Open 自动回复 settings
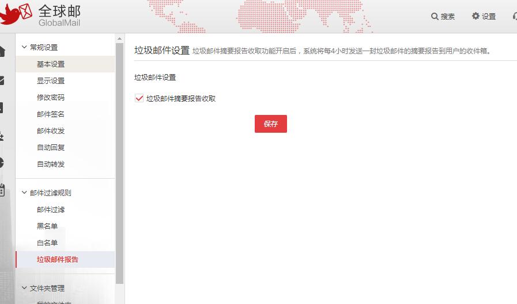The width and height of the screenshot is (517, 304). coord(51,147)
